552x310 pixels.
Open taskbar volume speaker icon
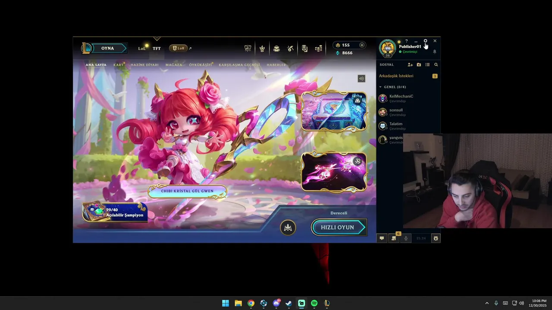pyautogui.click(x=522, y=303)
